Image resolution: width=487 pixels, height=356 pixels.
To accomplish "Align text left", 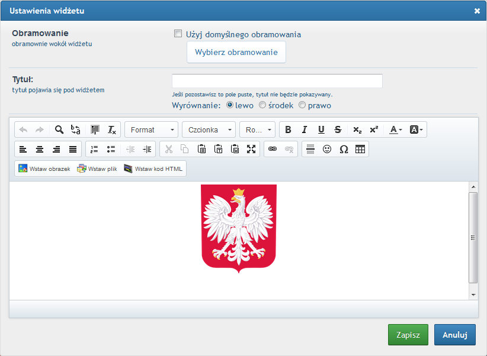I will (x=23, y=149).
